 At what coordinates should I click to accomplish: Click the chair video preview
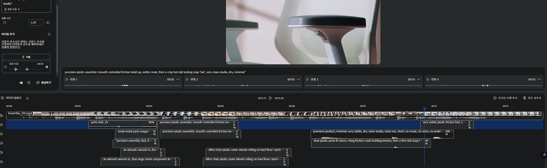coord(303,32)
